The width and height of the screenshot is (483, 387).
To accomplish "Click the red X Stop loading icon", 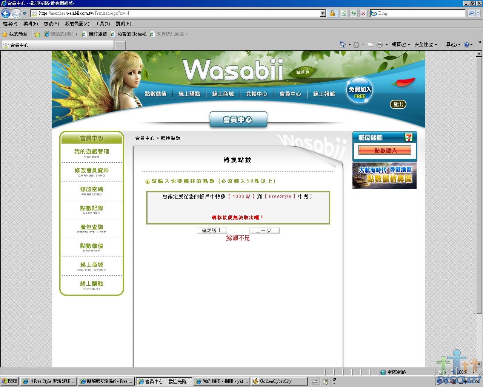I will coord(363,13).
